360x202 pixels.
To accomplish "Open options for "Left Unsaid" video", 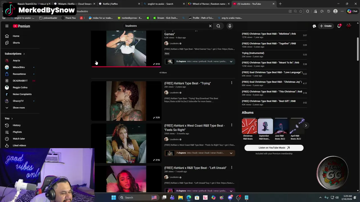I will click(231, 167).
